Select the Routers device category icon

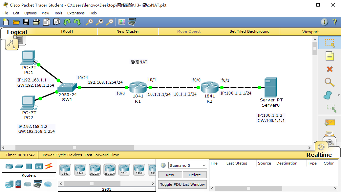coord(9,166)
